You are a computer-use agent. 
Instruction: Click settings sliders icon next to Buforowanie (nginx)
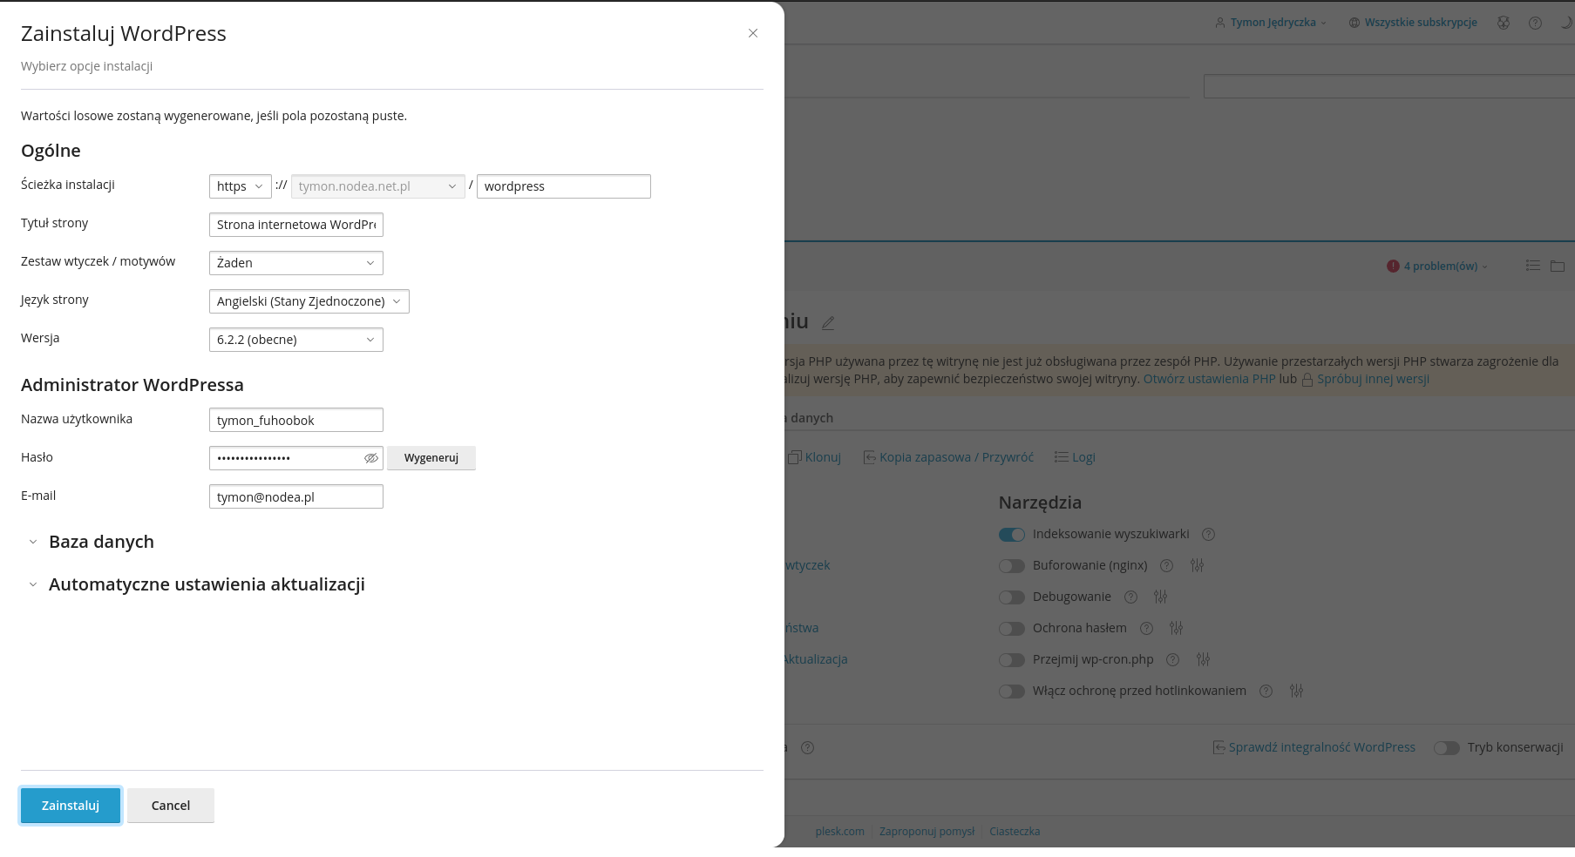tap(1197, 566)
